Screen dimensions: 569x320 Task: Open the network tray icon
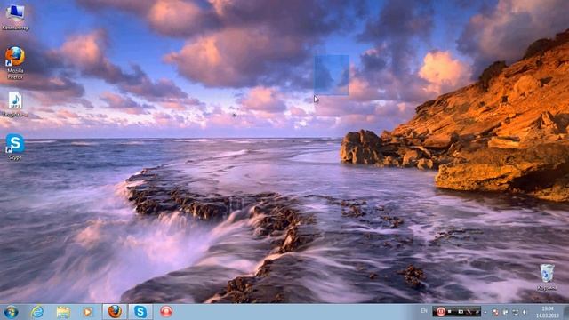coord(516,312)
